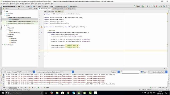The width and height of the screenshot is (170, 95).
Task: Expand the drawable folder
Action: click(6, 28)
